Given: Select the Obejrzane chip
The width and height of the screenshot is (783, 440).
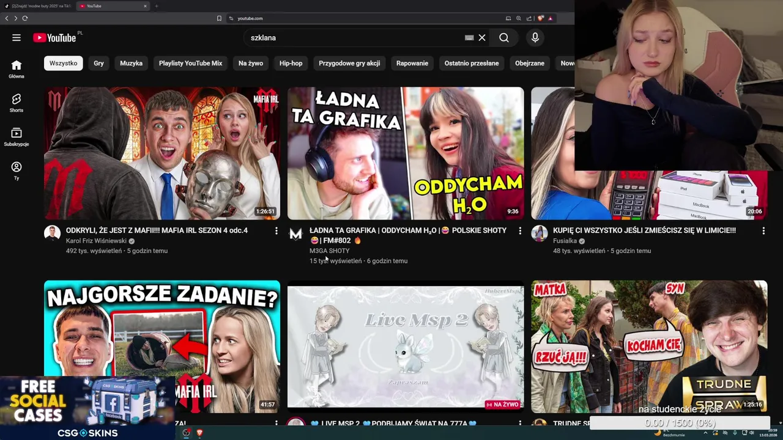Looking at the screenshot, I should tap(530, 63).
